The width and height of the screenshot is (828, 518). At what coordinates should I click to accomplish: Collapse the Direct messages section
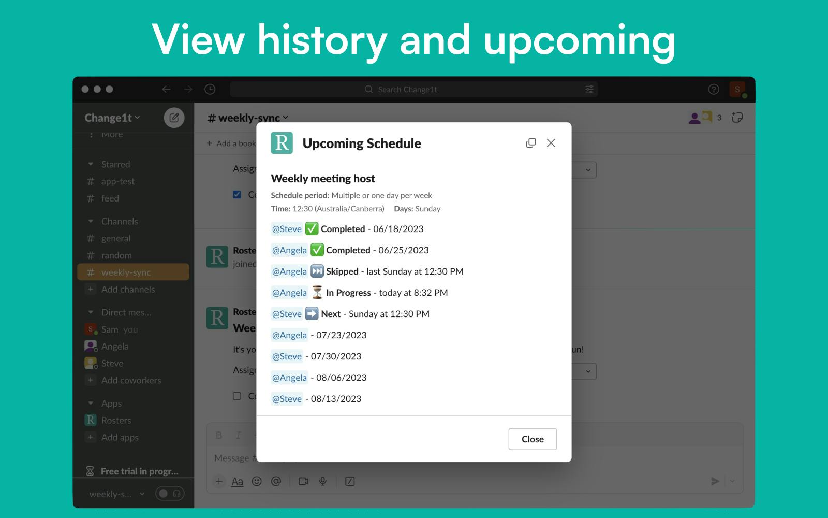91,312
